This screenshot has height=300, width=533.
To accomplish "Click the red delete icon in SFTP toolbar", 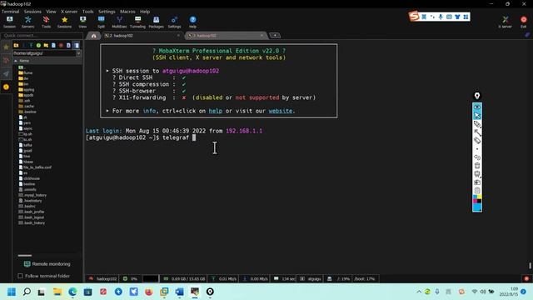I will coord(61,45).
